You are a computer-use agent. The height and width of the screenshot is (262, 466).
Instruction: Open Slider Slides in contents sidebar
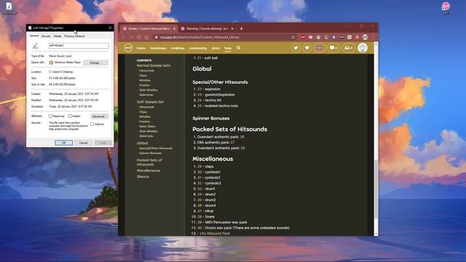click(147, 126)
